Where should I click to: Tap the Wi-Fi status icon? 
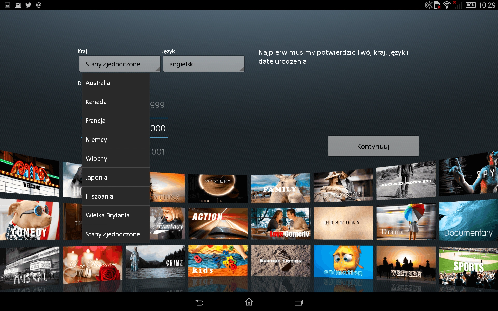[x=447, y=5]
